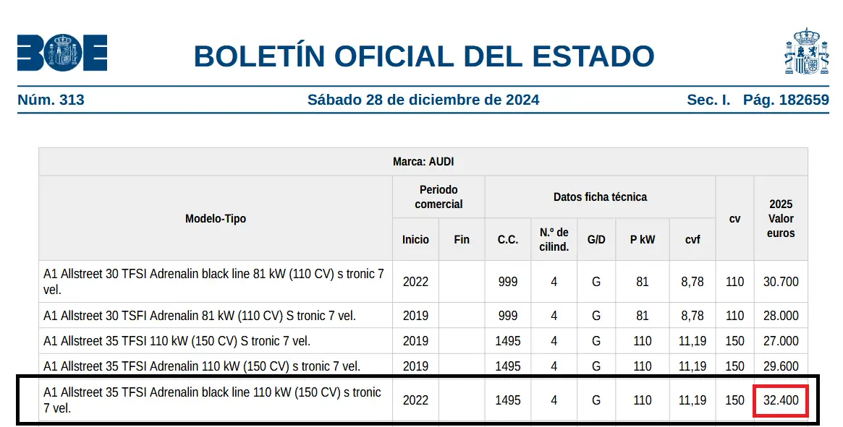Click the cvf column header
The image size is (843, 427).
692,239
